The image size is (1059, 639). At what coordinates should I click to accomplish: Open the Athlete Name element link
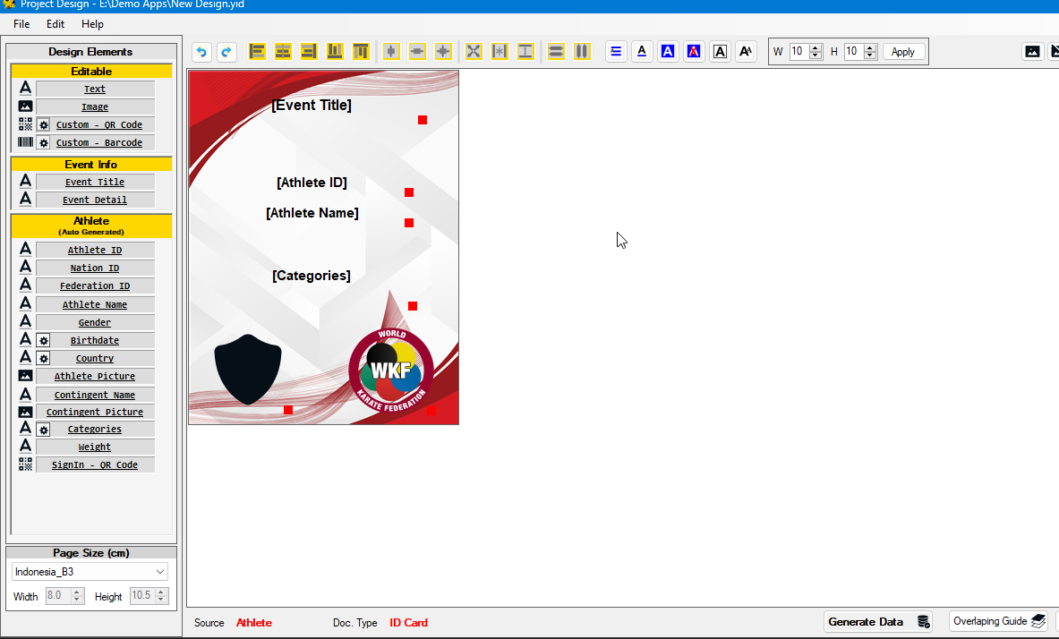94,303
